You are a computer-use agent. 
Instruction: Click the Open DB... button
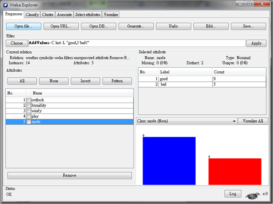click(x=99, y=26)
